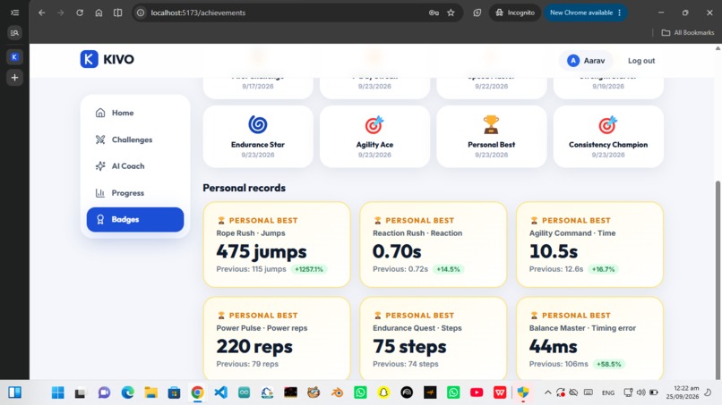Click the password key icon in address bar
The width and height of the screenshot is (722, 405).
pyautogui.click(x=434, y=13)
